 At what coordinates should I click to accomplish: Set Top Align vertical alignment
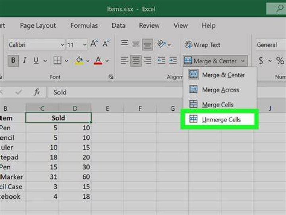tap(124, 44)
